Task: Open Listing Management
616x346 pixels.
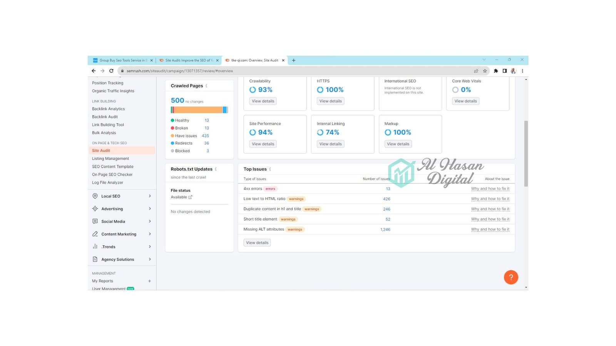Action: (x=110, y=159)
